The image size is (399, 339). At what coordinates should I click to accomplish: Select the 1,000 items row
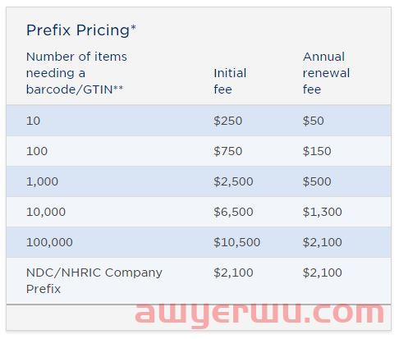pyautogui.click(x=199, y=181)
